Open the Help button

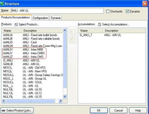tap(138, 110)
